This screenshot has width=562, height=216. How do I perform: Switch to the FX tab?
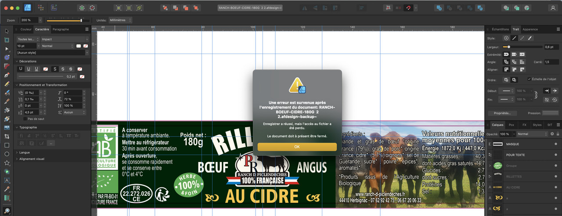point(524,125)
